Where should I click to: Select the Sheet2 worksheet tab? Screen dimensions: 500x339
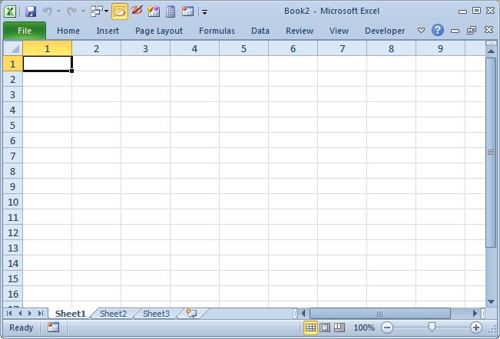click(113, 314)
